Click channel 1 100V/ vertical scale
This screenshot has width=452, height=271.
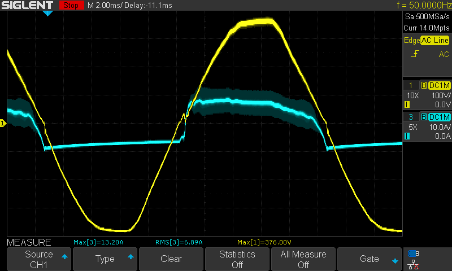441,95
